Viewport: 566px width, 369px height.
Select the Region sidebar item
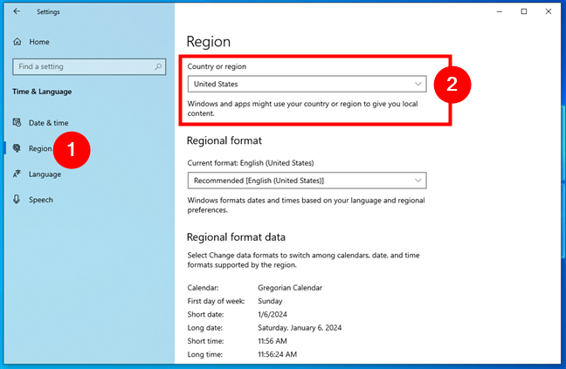click(40, 148)
